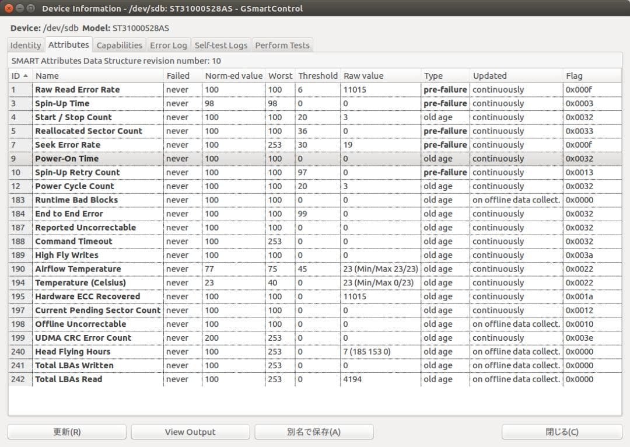This screenshot has height=447, width=630.
Task: Select the Total LBAs Read row
Action: (x=68, y=379)
